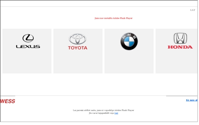The image size is (199, 125).
Task: Open the Honda brand logo tile
Action: (177, 51)
